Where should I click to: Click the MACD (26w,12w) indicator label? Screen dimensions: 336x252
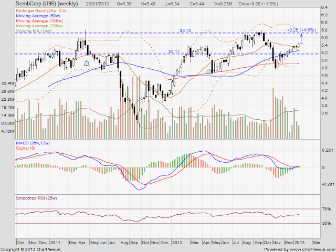(x=33, y=143)
